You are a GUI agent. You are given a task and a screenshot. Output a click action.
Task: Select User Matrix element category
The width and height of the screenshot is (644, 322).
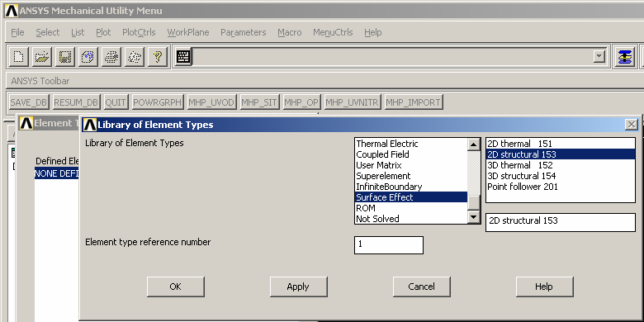point(410,165)
